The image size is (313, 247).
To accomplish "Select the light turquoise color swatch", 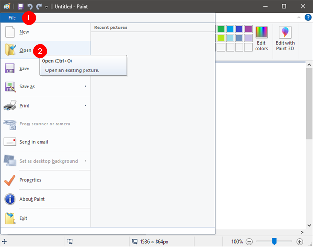I will point(230,38).
